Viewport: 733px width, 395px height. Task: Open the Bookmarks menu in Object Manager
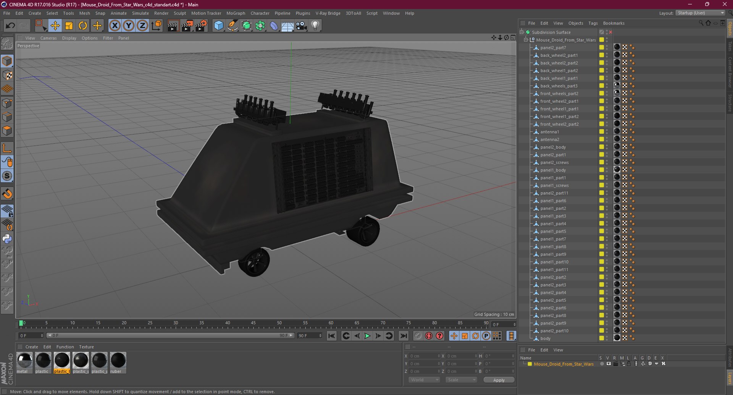(x=614, y=23)
